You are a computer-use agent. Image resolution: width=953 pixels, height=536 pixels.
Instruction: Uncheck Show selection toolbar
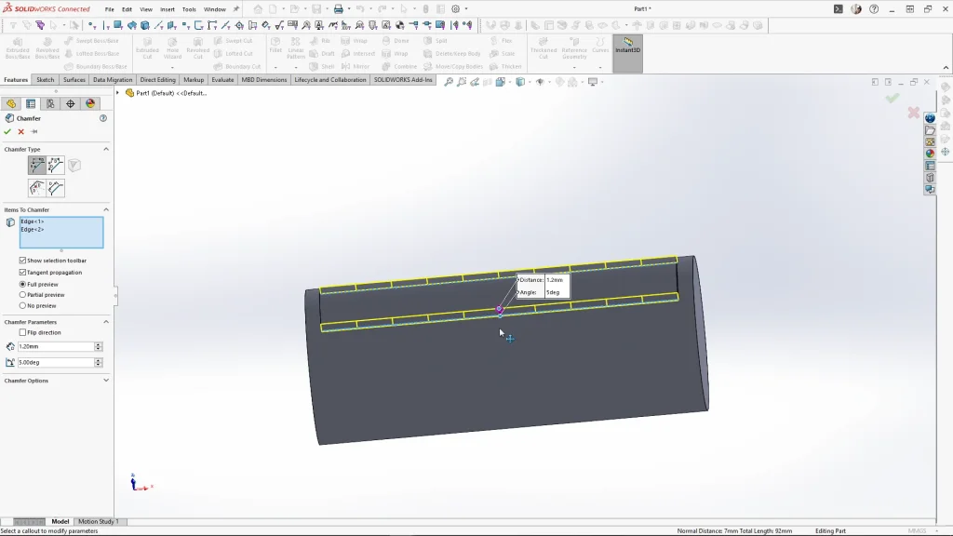tap(23, 261)
